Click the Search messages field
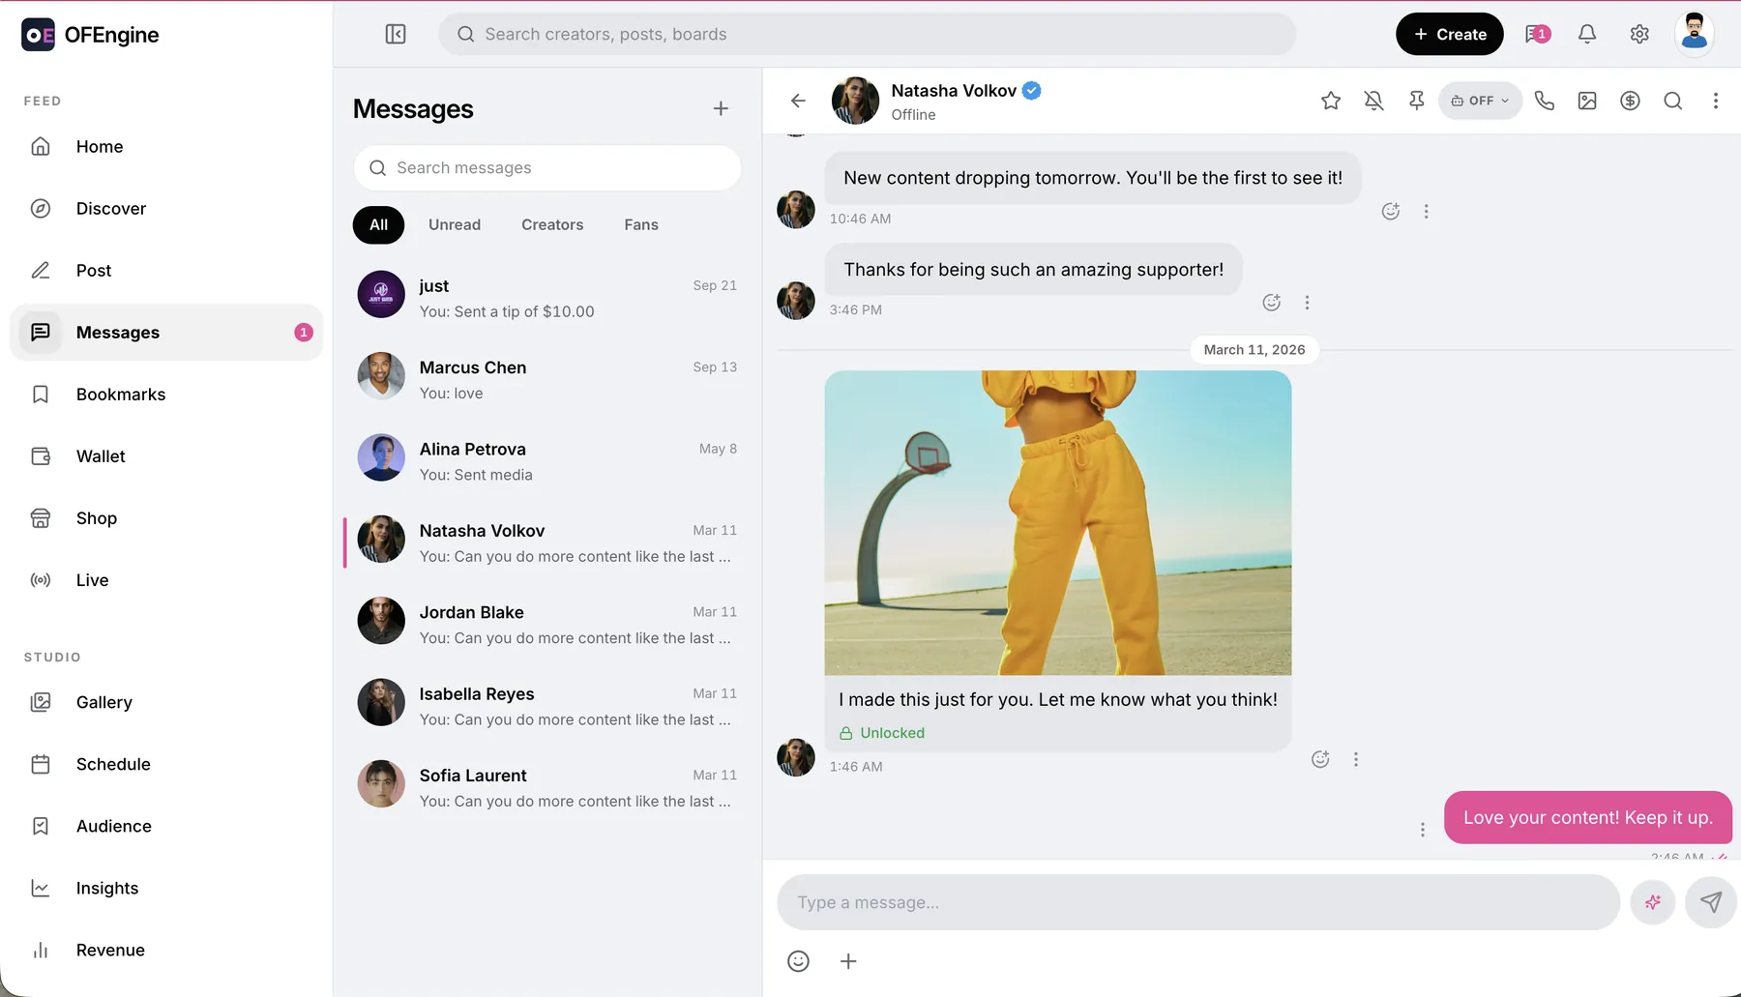 point(547,168)
